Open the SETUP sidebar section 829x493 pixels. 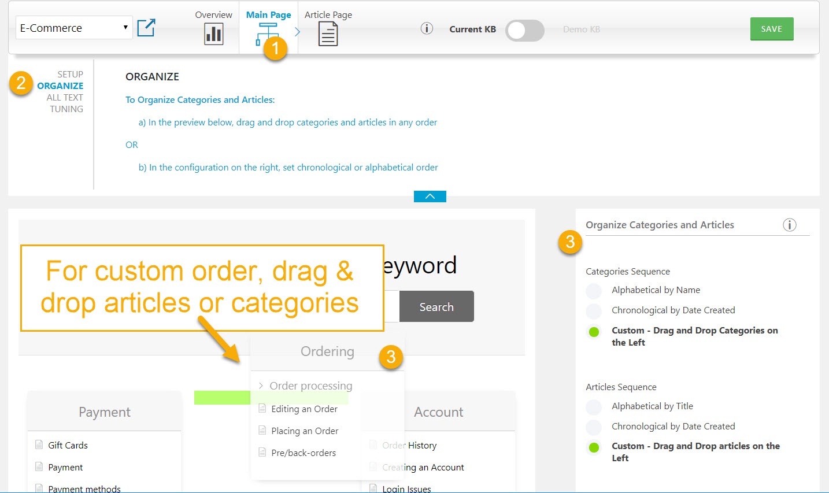click(71, 74)
